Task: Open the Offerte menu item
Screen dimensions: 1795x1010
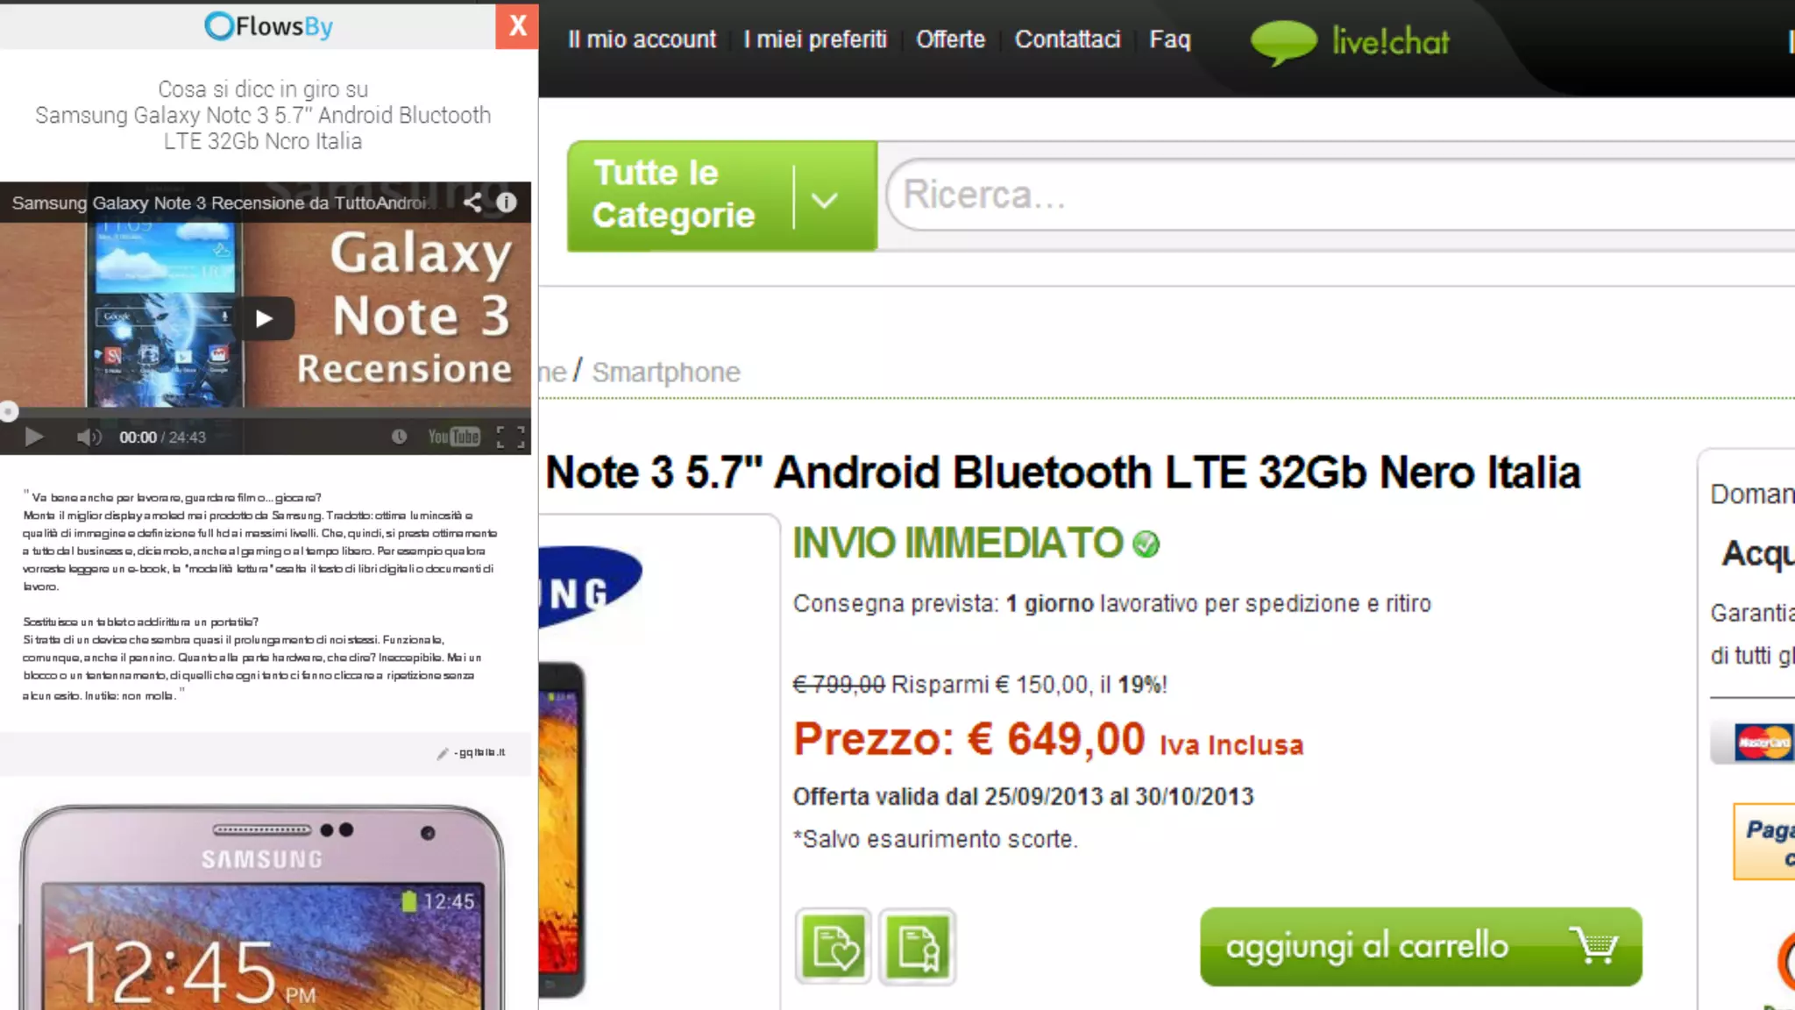Action: click(x=951, y=39)
